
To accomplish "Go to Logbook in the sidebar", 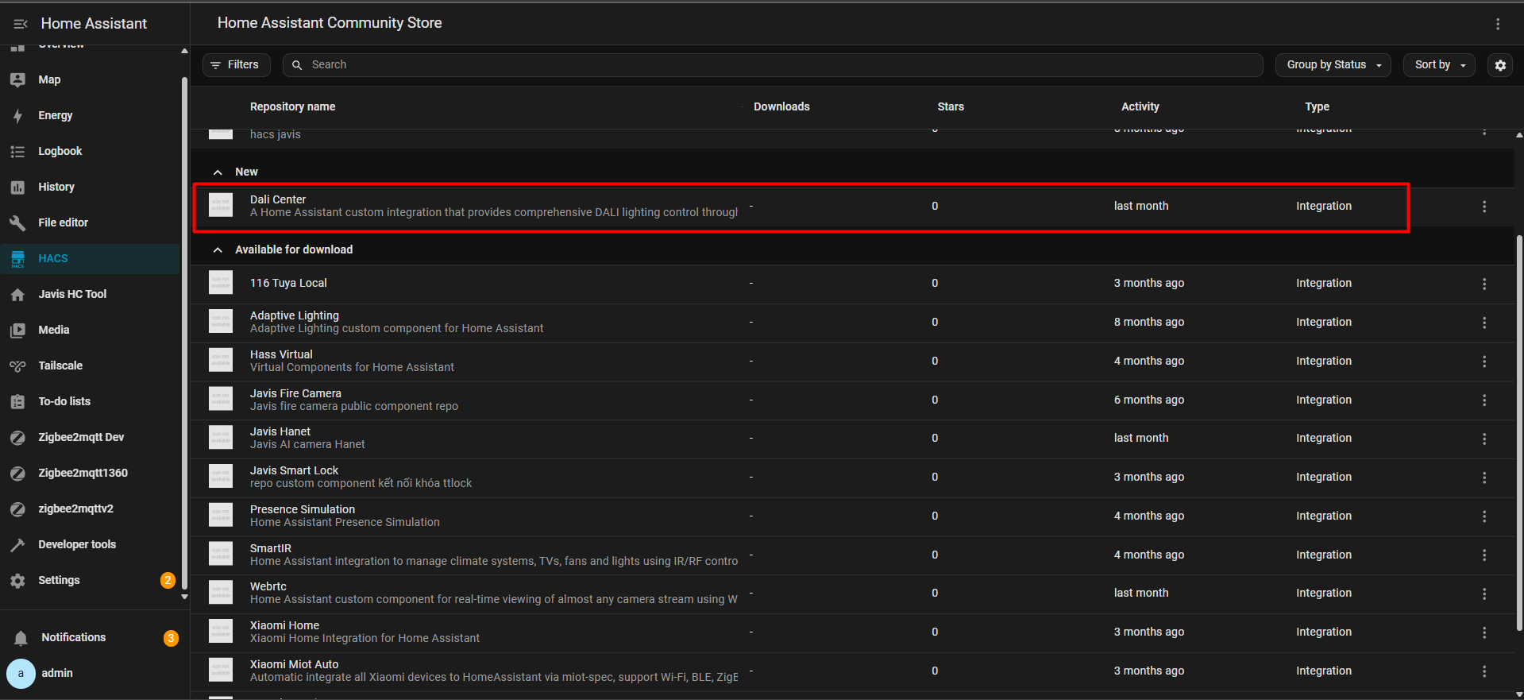I will (60, 151).
